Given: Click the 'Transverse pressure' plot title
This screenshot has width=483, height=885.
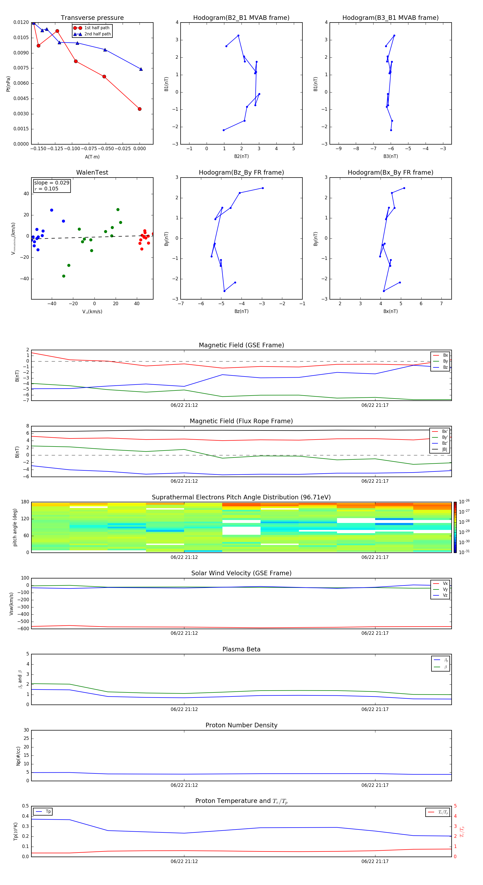Looking at the screenshot, I should [92, 18].
